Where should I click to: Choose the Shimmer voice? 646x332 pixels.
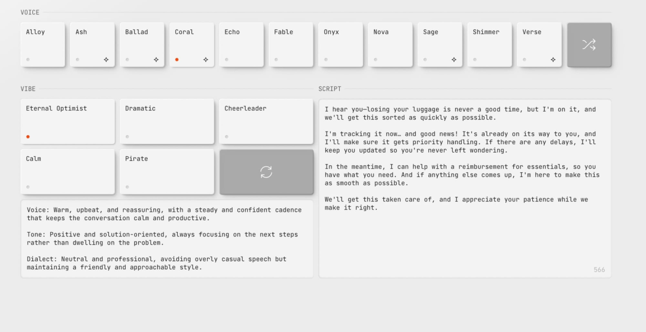click(x=489, y=44)
